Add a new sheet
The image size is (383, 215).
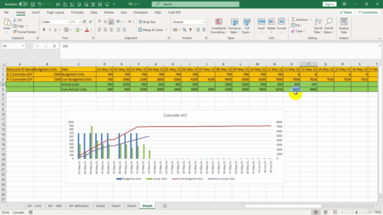[x=165, y=206]
